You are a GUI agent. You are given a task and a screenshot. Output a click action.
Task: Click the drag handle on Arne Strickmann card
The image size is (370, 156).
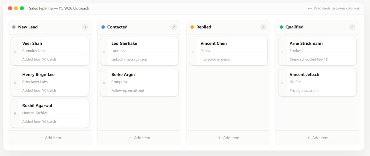pos(282,51)
